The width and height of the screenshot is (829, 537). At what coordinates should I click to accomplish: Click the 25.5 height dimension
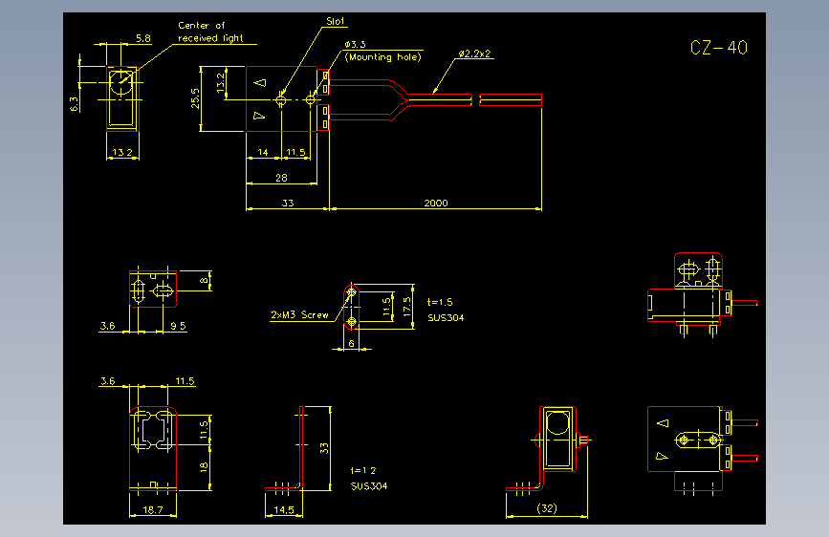[196, 98]
